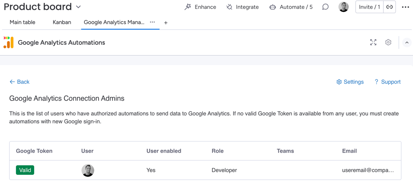The height and width of the screenshot is (184, 413).
Task: Click the useremail@compa... email cell
Action: [x=368, y=170]
